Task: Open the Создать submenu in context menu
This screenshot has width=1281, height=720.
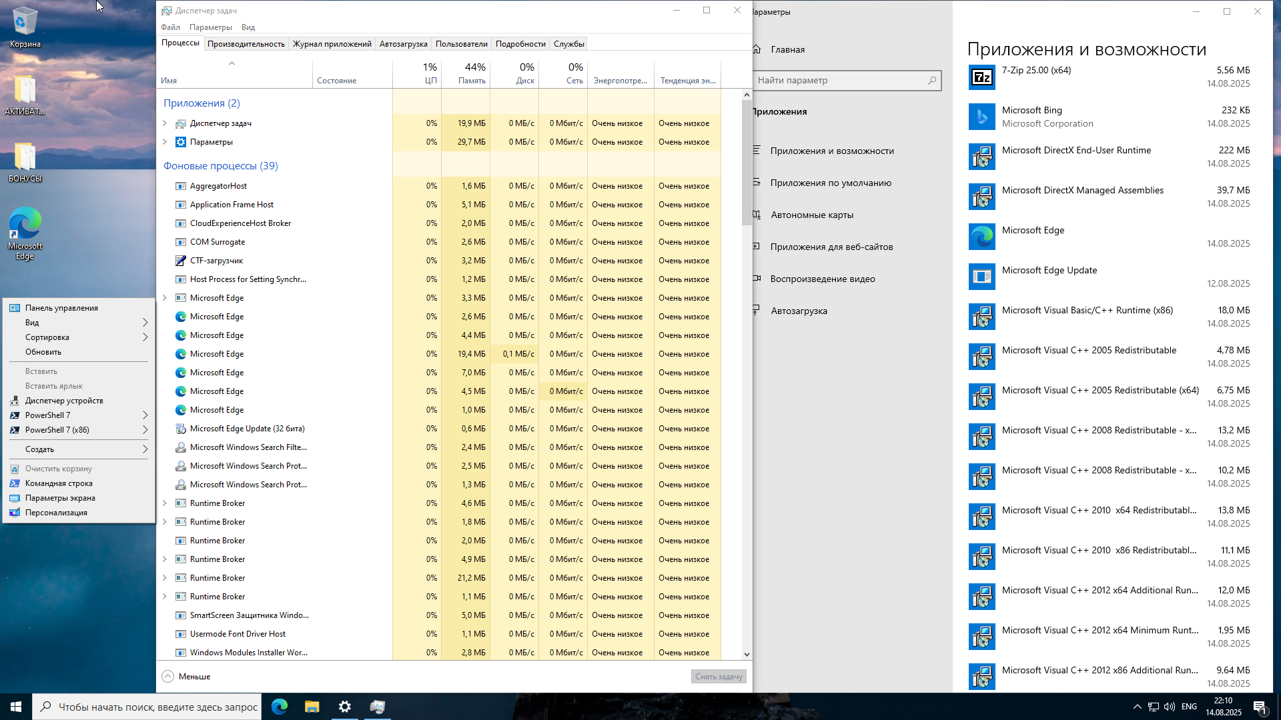Action: pyautogui.click(x=79, y=449)
